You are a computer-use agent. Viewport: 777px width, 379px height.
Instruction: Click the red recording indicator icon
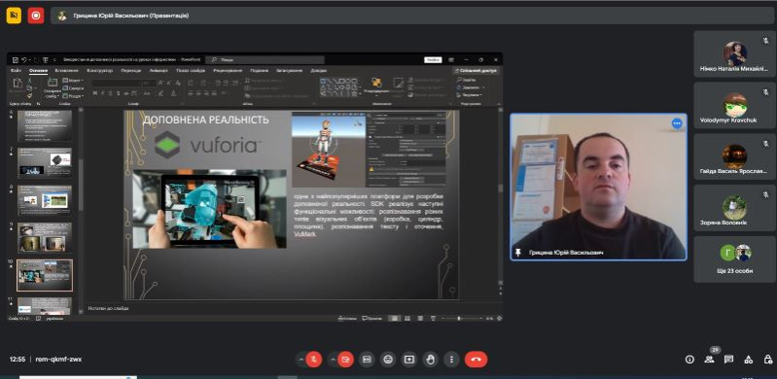coord(36,16)
